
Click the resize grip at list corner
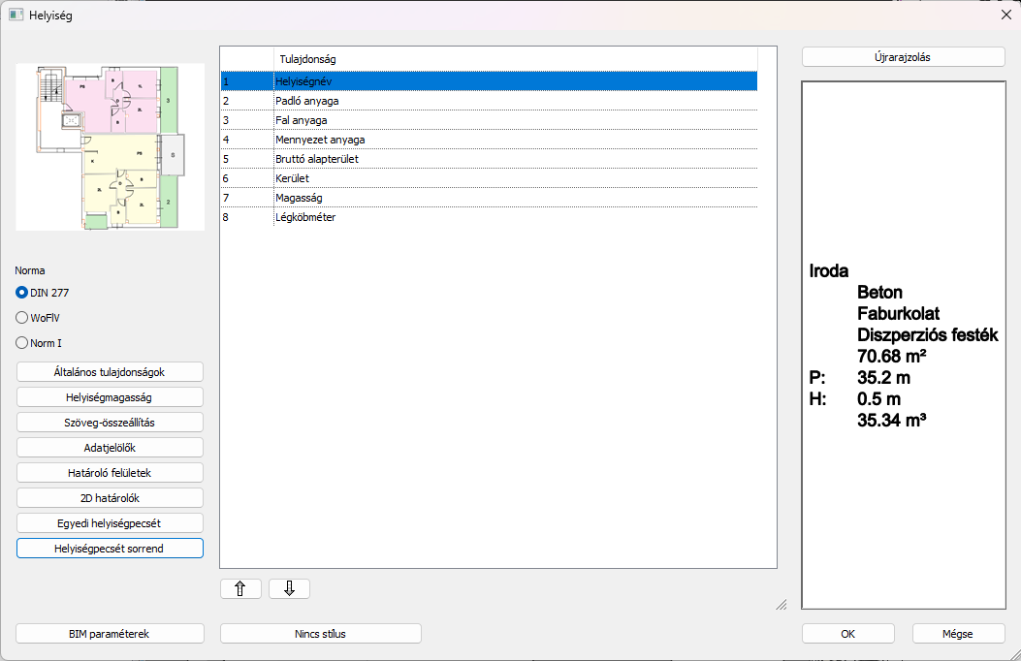(781, 604)
